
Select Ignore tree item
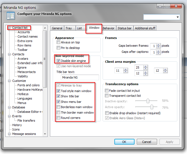coord(22,67)
